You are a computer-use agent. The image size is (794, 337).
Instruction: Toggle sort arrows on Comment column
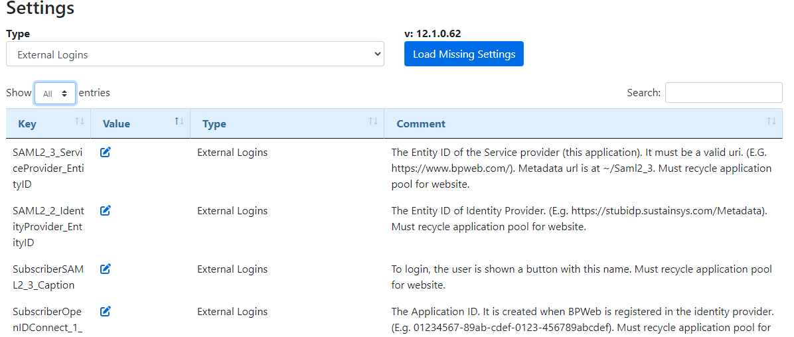[x=771, y=122]
